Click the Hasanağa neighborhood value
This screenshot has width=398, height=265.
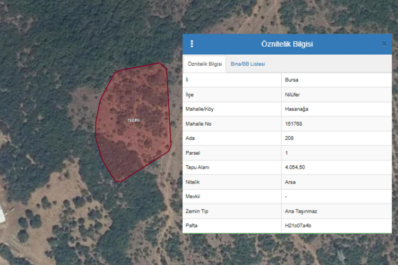pos(297,109)
